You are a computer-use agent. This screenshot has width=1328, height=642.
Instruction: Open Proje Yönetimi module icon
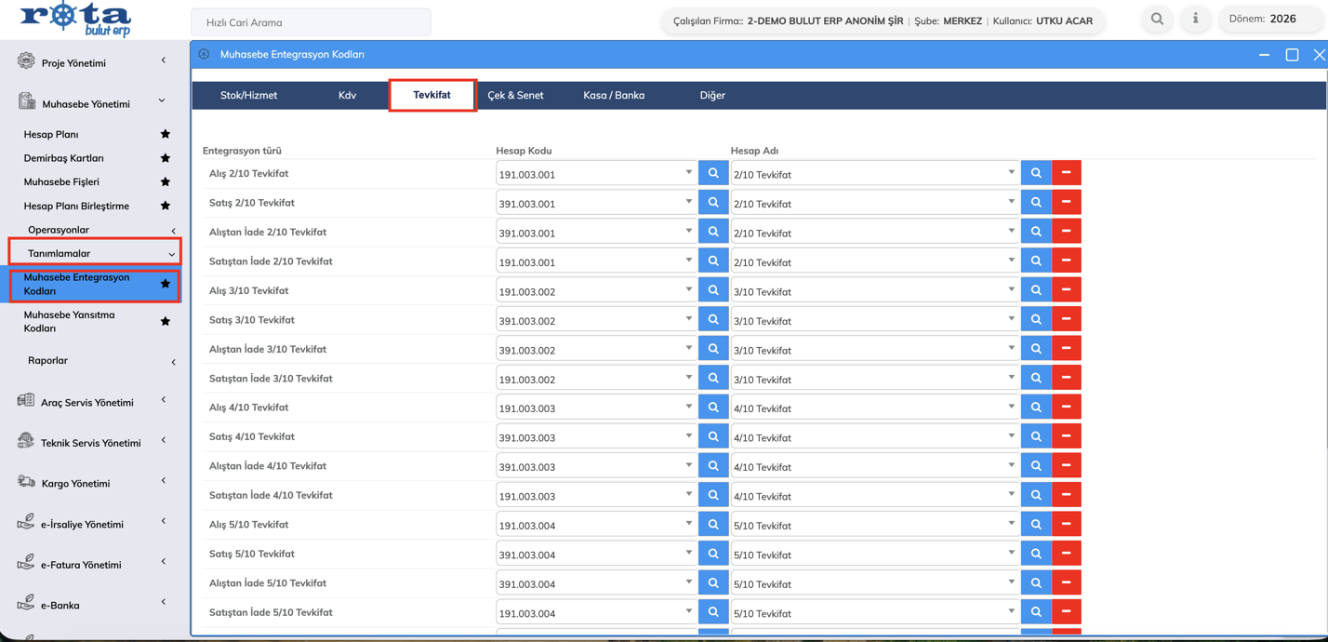[26, 61]
